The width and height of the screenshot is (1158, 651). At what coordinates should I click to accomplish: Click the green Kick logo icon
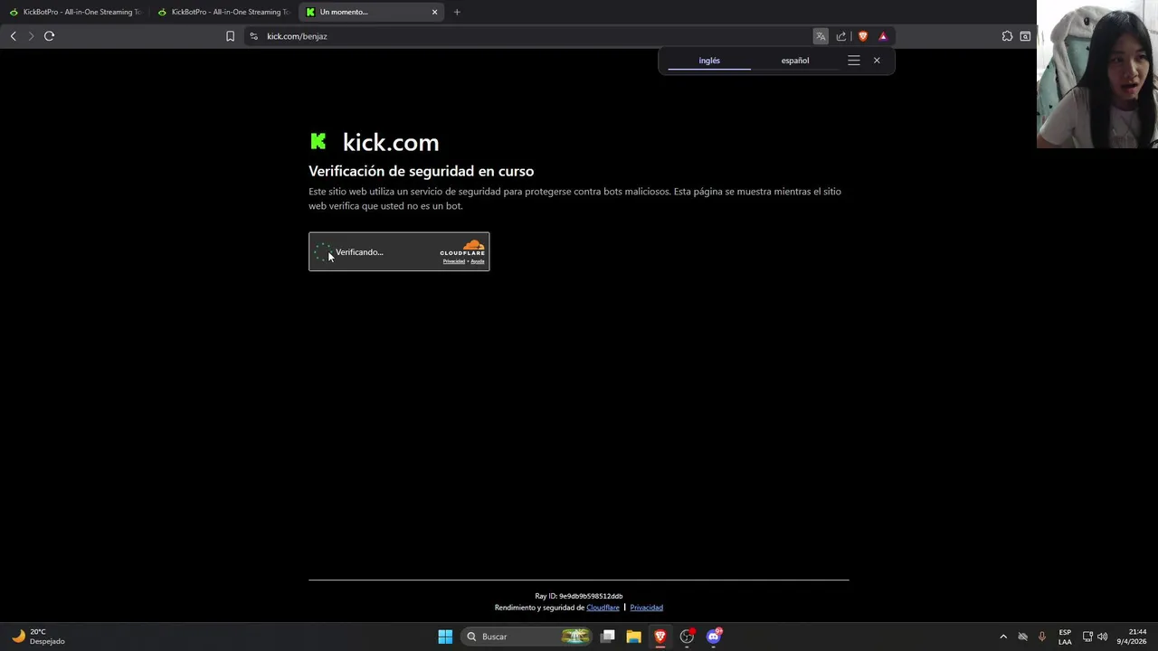pos(318,141)
